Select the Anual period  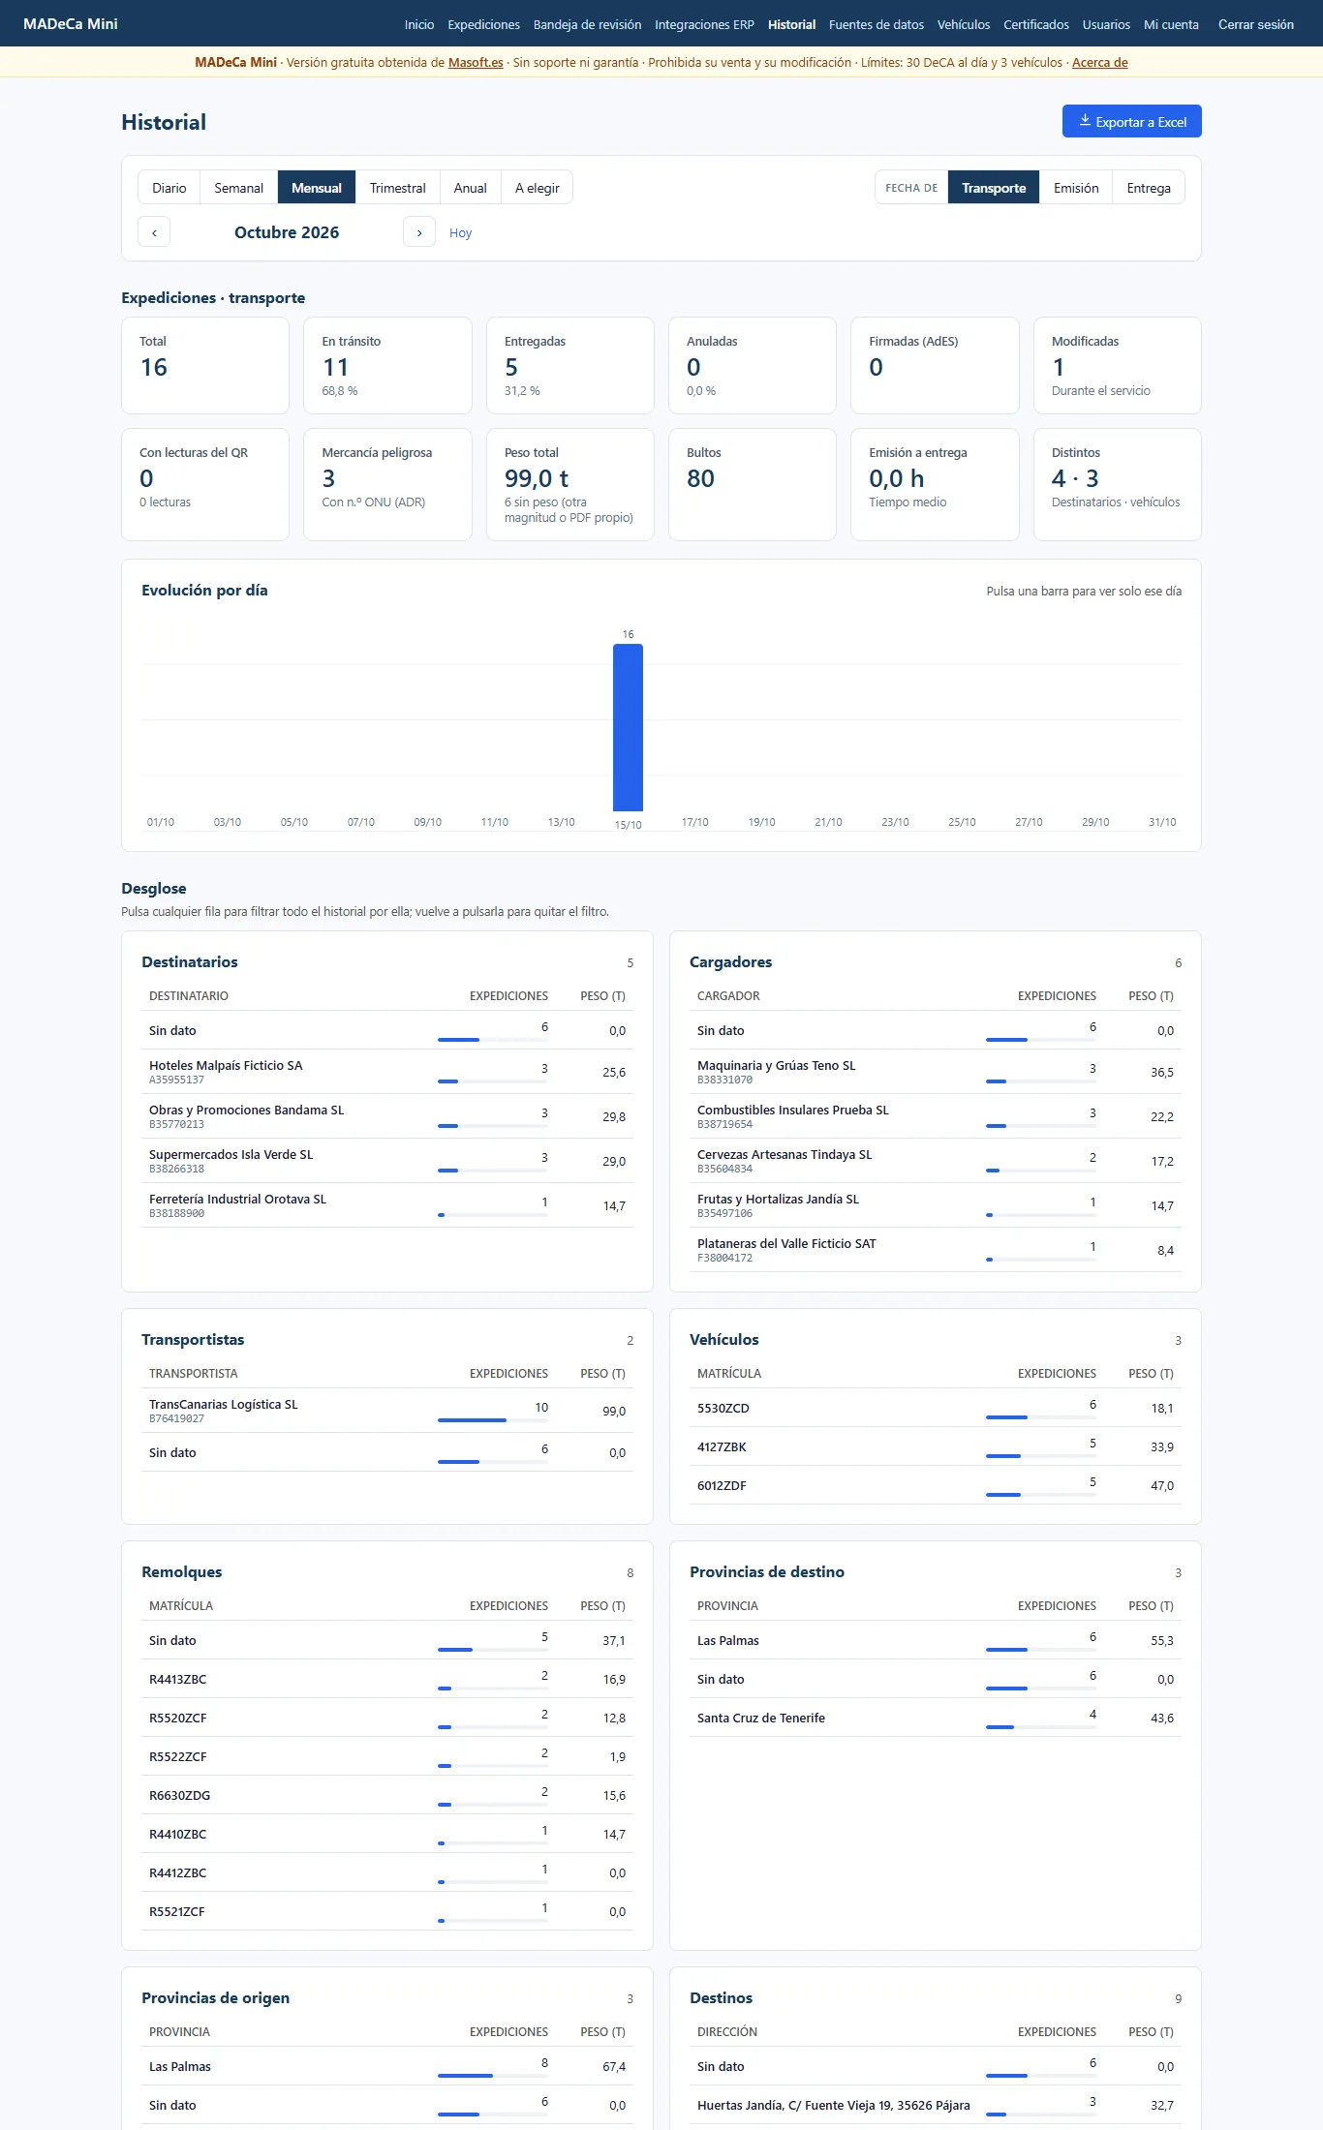tap(471, 188)
